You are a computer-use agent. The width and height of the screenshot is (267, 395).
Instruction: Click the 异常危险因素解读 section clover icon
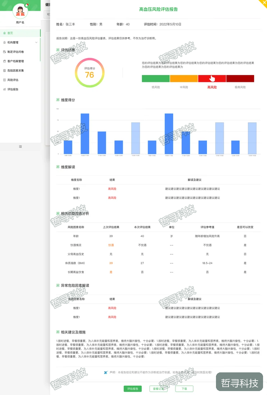click(58, 285)
